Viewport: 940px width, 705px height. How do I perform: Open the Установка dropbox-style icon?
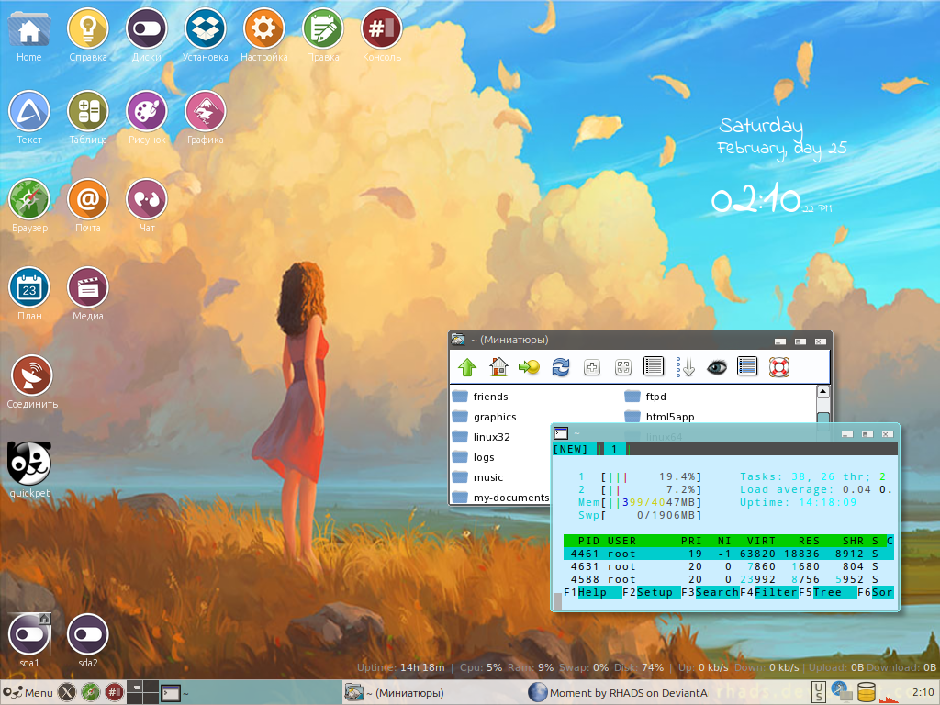(205, 30)
